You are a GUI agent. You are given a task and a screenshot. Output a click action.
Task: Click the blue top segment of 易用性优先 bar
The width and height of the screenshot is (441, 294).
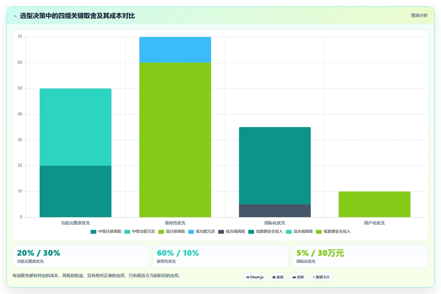175,50
